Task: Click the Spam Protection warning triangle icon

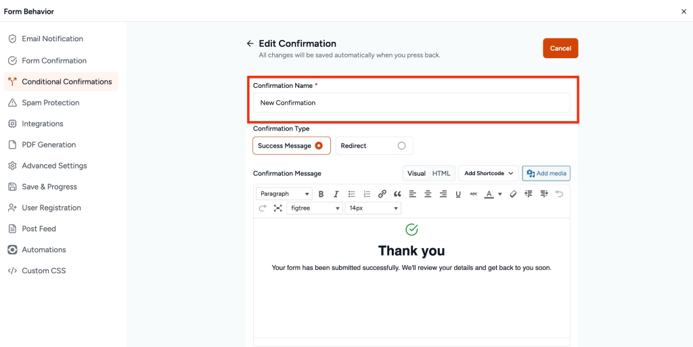Action: click(x=12, y=103)
